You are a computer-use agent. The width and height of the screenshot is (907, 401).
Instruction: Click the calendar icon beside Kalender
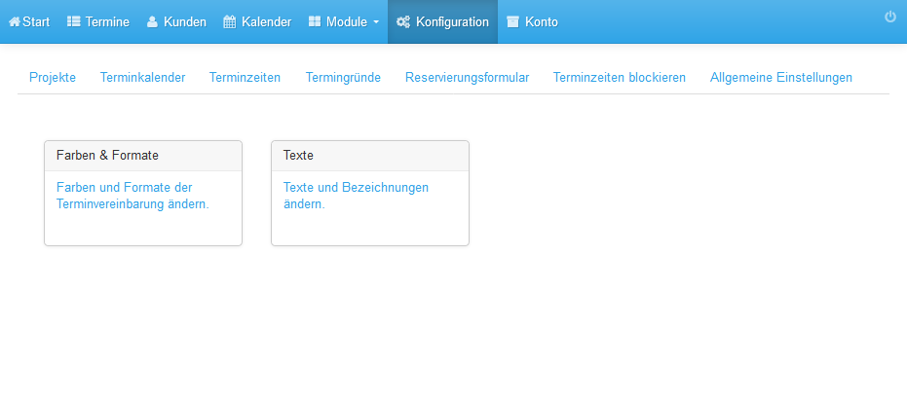[x=230, y=22]
